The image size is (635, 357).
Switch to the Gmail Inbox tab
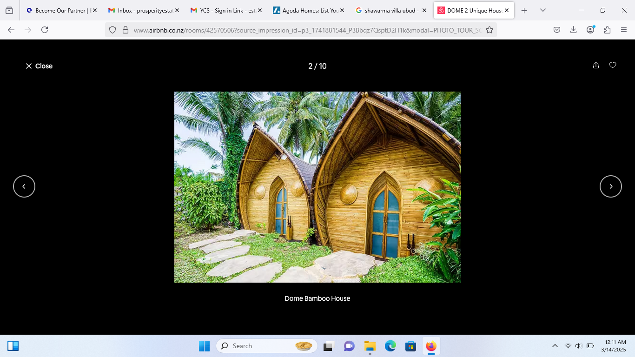click(142, 10)
